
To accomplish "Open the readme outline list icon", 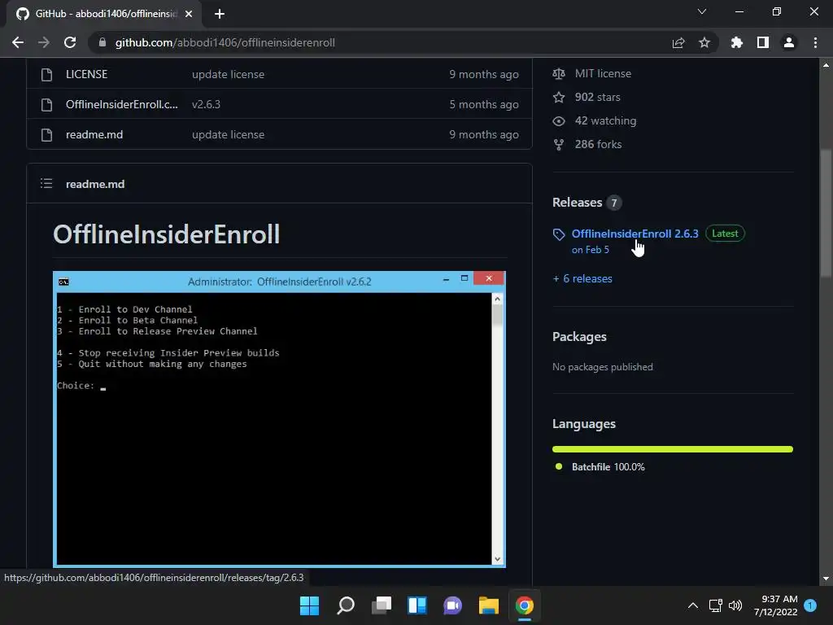I will point(46,183).
